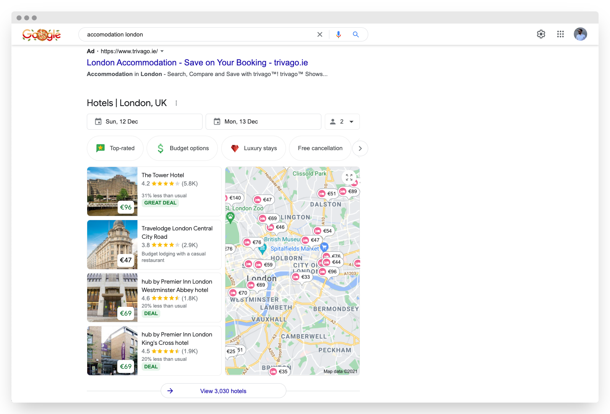
Task: Open hub King's Cross hotel photo
Action: coord(112,351)
